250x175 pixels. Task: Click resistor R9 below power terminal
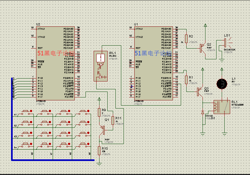99,112
